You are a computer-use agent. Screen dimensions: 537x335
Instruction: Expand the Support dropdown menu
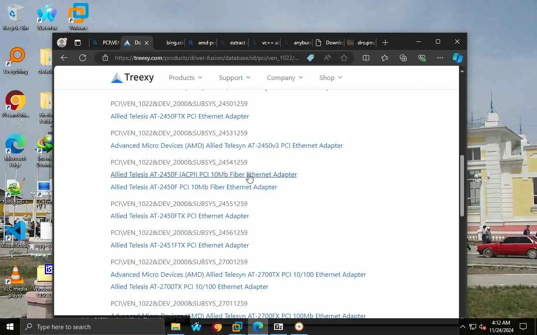click(x=235, y=77)
